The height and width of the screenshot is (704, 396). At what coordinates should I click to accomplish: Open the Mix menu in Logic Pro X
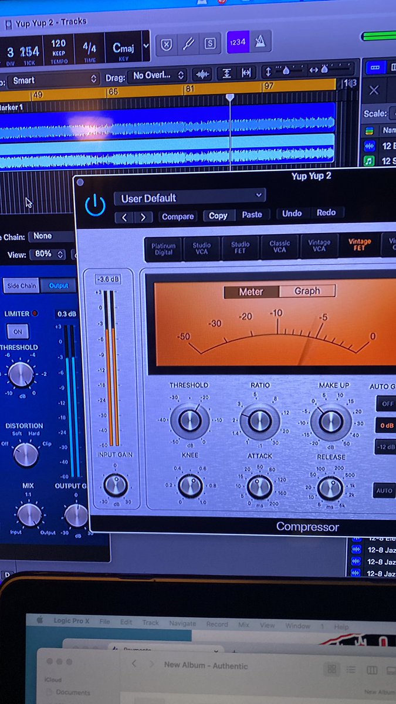pyautogui.click(x=243, y=625)
